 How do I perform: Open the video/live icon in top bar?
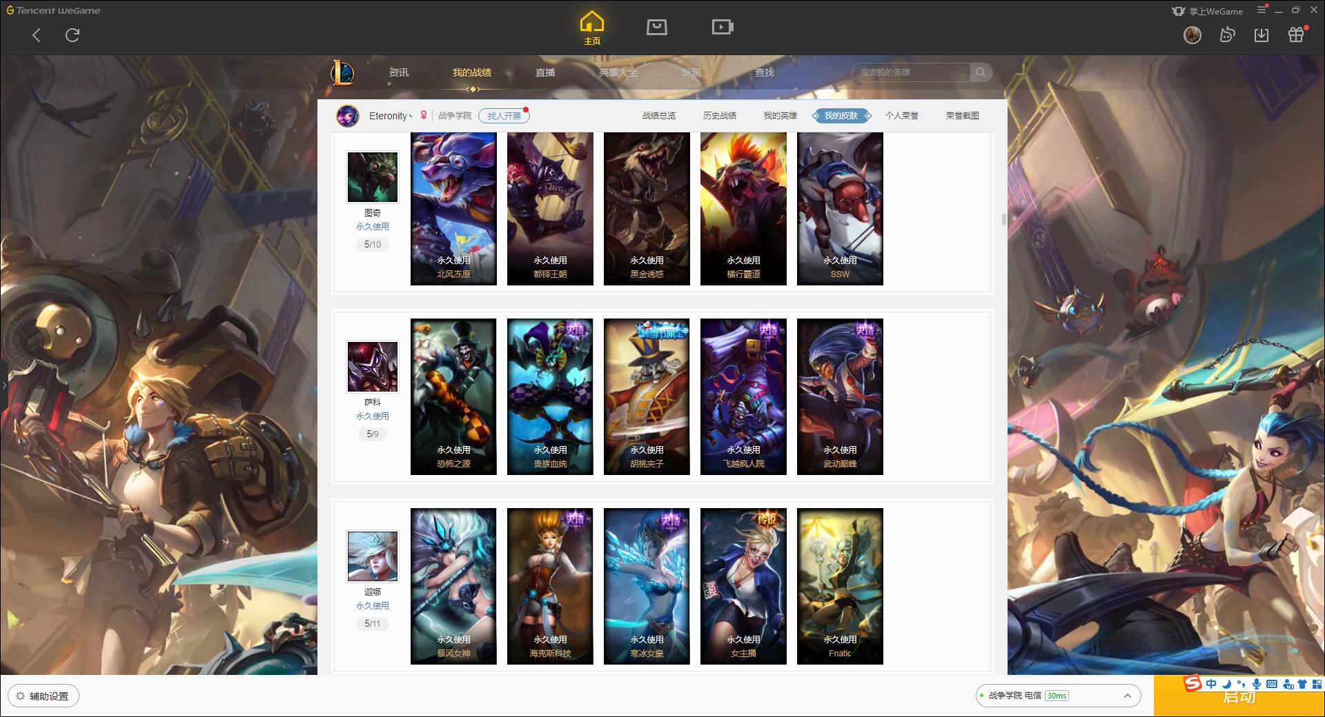[723, 27]
